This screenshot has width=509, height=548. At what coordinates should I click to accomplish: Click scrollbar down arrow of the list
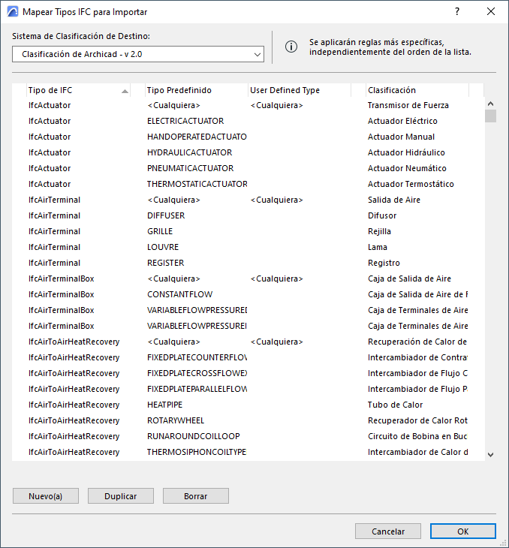click(490, 455)
